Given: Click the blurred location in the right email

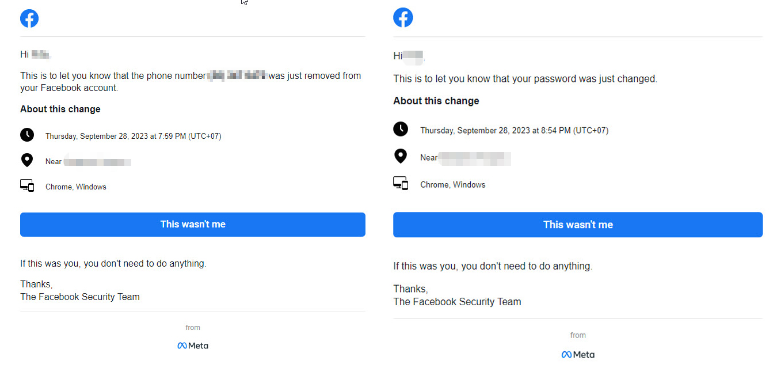Looking at the screenshot, I should 474,158.
